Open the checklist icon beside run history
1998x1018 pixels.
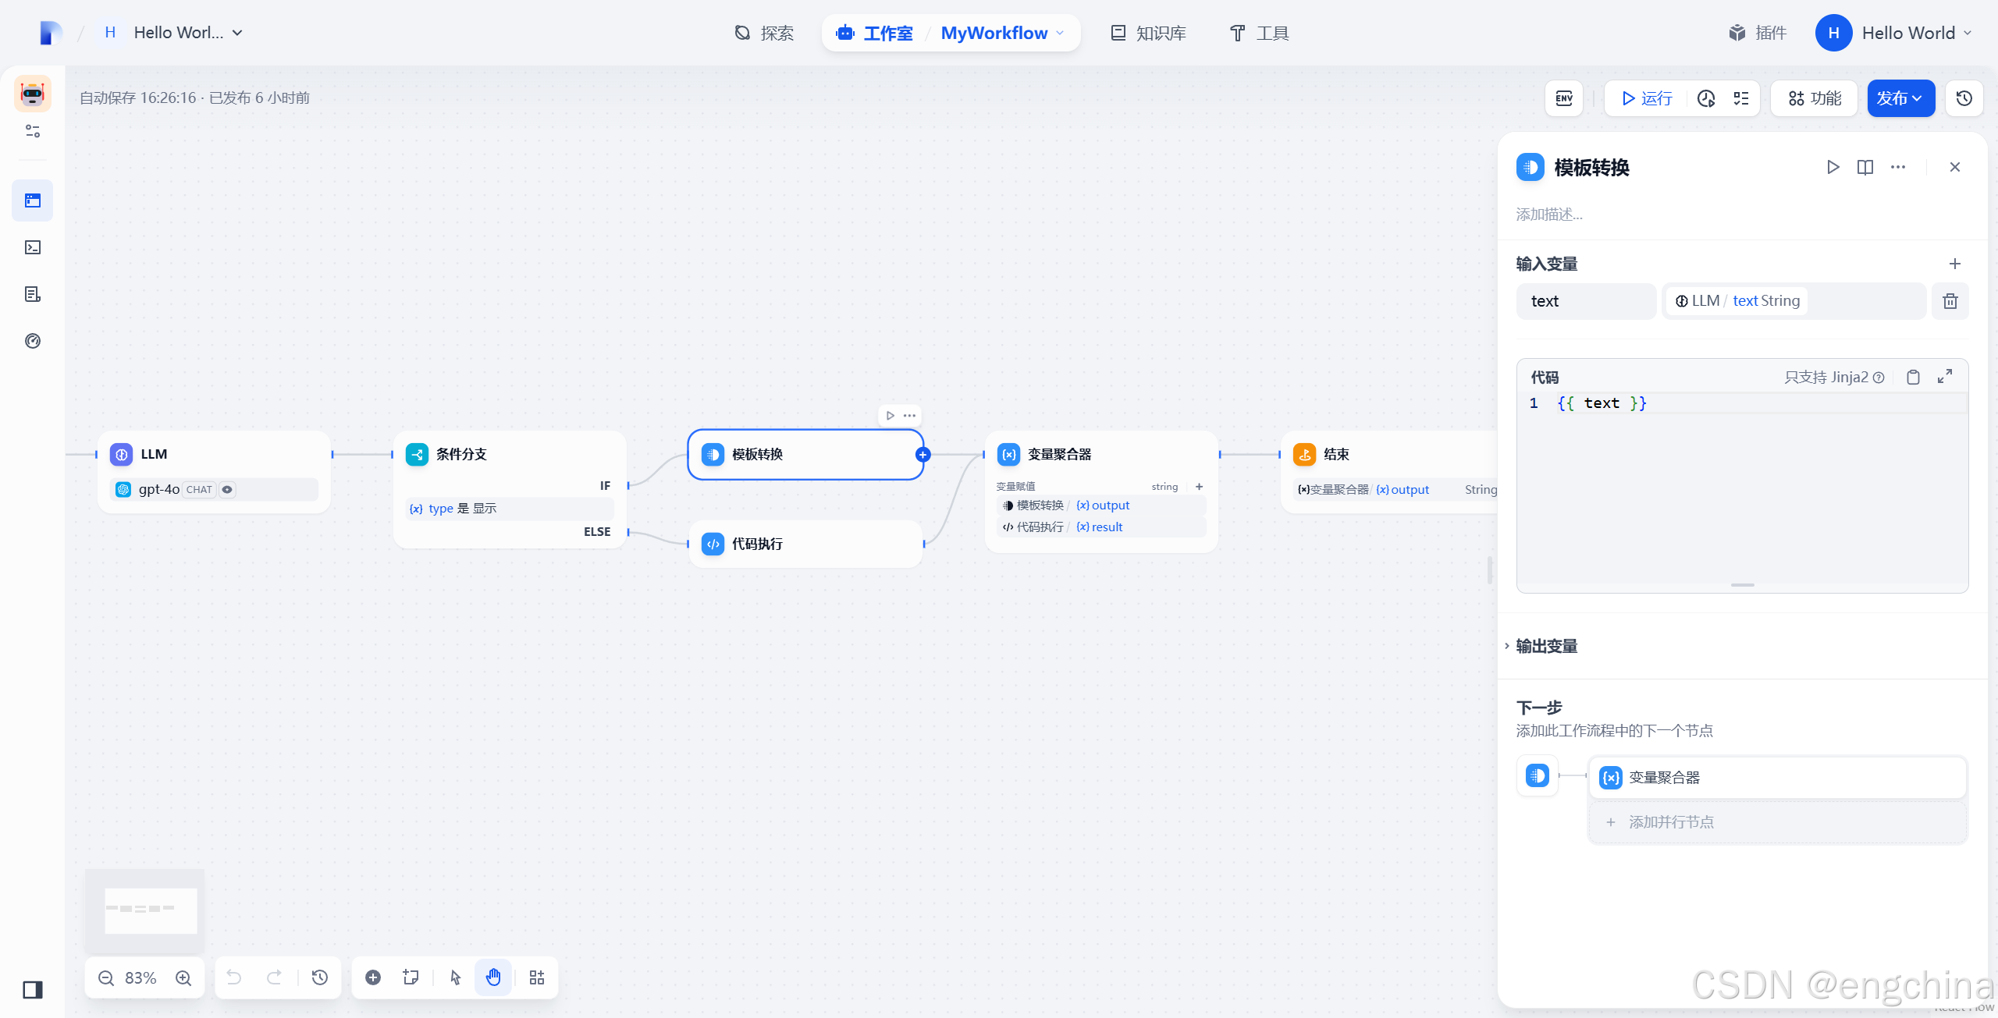(1741, 98)
